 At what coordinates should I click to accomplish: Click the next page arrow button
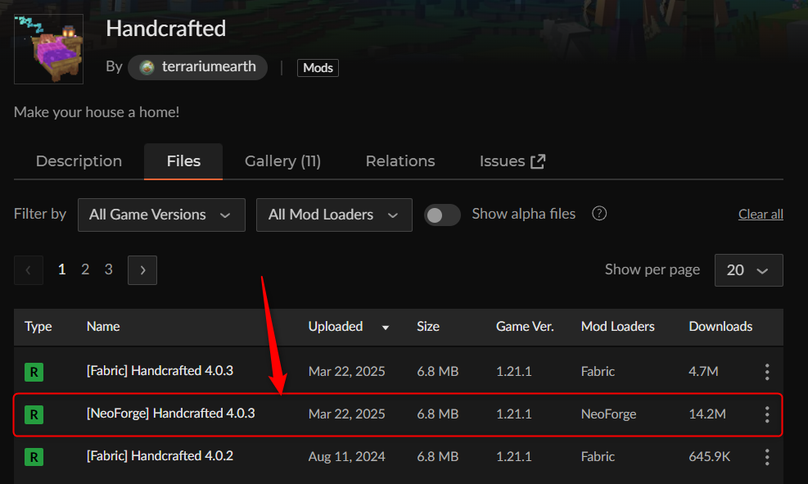[142, 270]
